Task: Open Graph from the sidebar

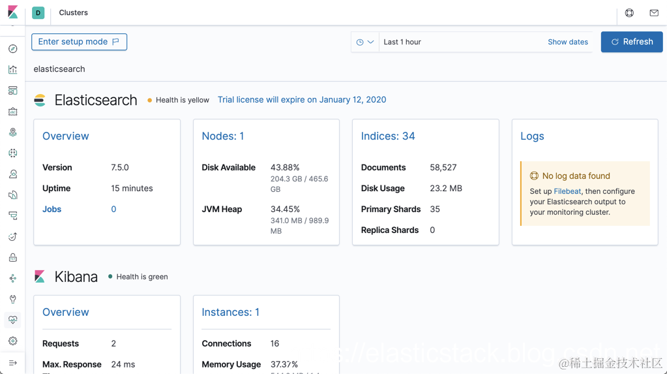Action: (x=13, y=278)
